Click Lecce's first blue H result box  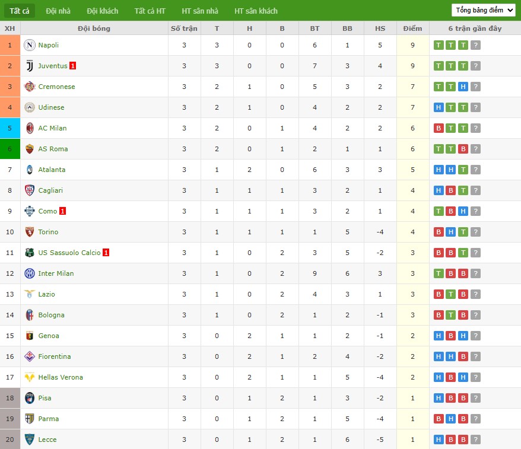[x=439, y=440]
